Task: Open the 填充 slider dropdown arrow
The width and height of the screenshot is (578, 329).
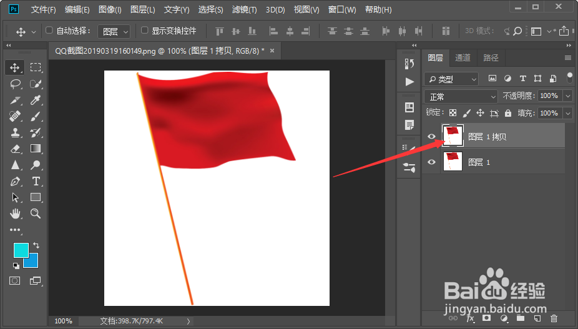Action: coord(567,113)
